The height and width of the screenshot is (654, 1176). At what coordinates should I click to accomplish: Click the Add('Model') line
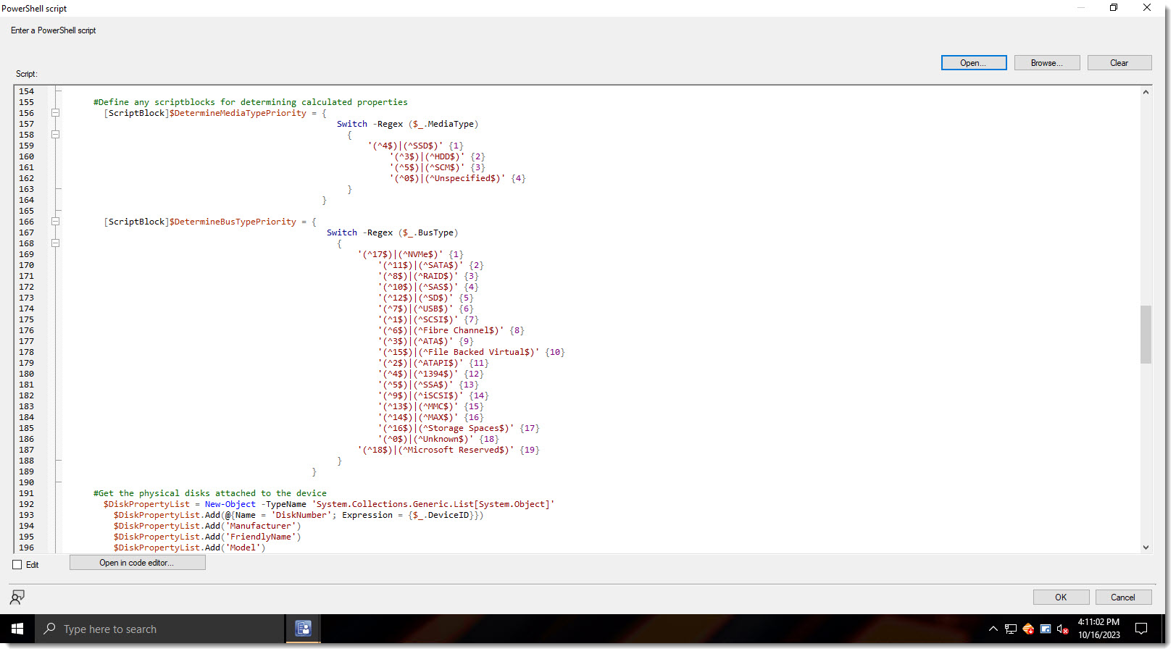190,548
